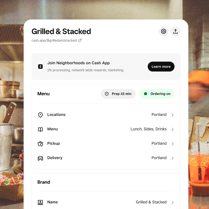
Task: Click the share upload icon
Action: tap(175, 32)
